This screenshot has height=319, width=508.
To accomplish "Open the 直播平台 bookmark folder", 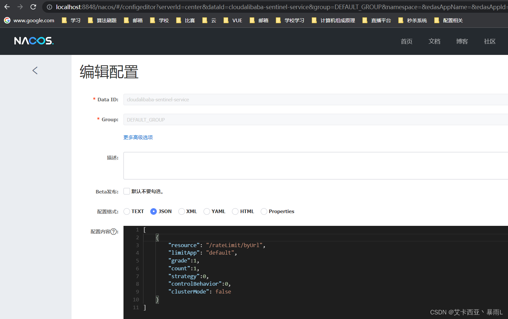I will (377, 20).
